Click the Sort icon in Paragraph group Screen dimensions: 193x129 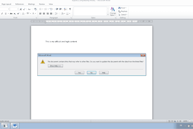[65, 9]
